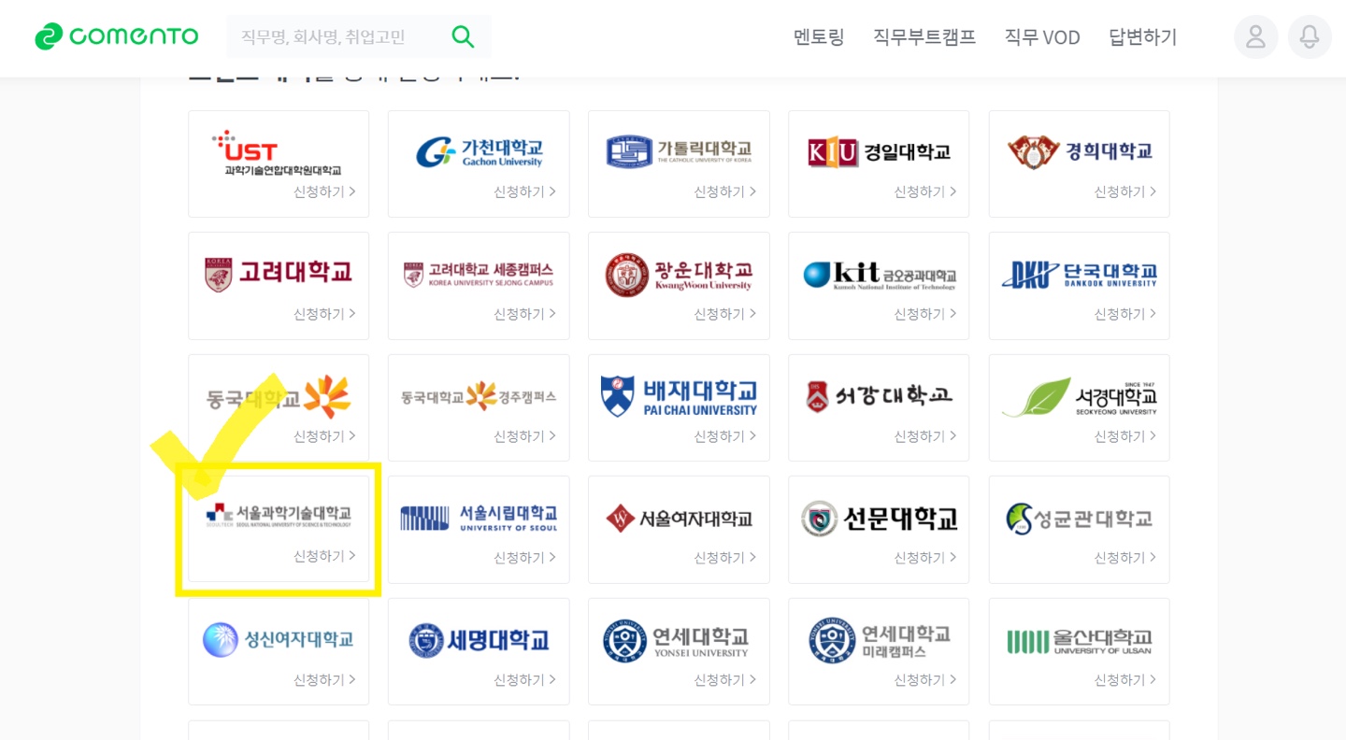The height and width of the screenshot is (740, 1346).
Task: Click the 세명대학교 logo
Action: pyautogui.click(x=479, y=640)
